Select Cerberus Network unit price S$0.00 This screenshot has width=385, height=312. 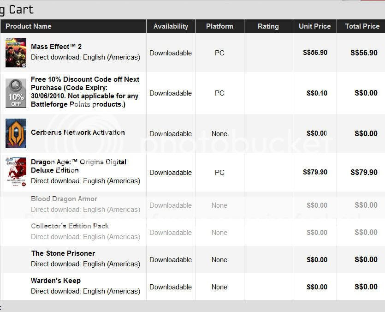[x=317, y=133]
